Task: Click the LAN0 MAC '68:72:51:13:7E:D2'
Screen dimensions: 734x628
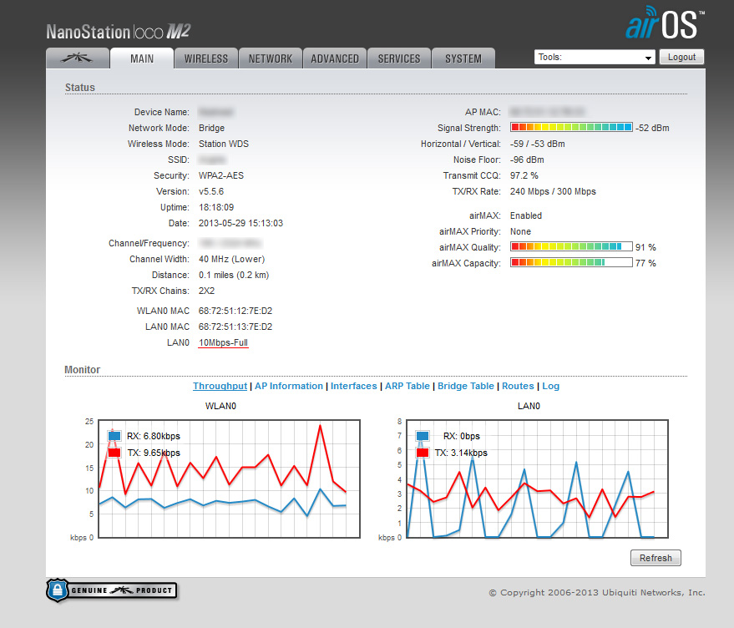Action: click(x=235, y=327)
